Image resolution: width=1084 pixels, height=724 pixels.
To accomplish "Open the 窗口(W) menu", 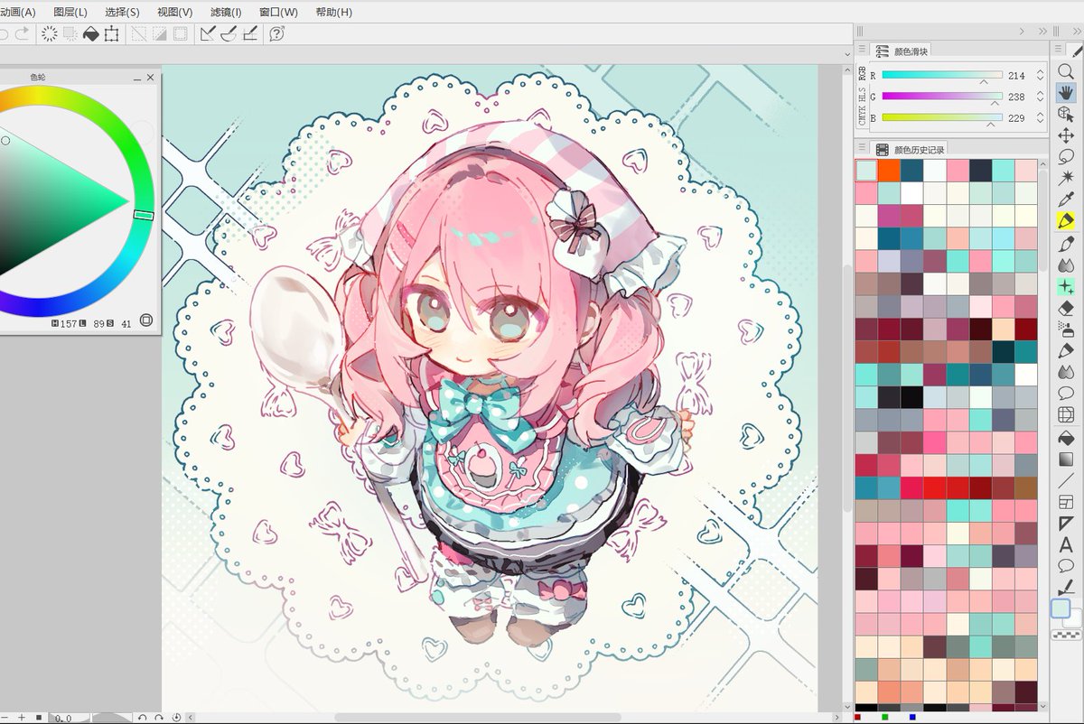I will tap(278, 12).
